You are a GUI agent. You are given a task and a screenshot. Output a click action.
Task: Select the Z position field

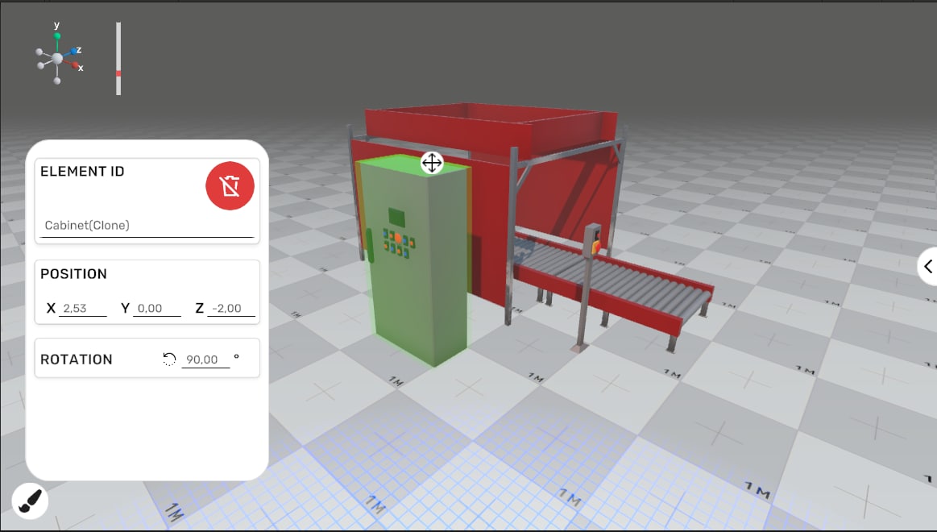[x=231, y=309]
